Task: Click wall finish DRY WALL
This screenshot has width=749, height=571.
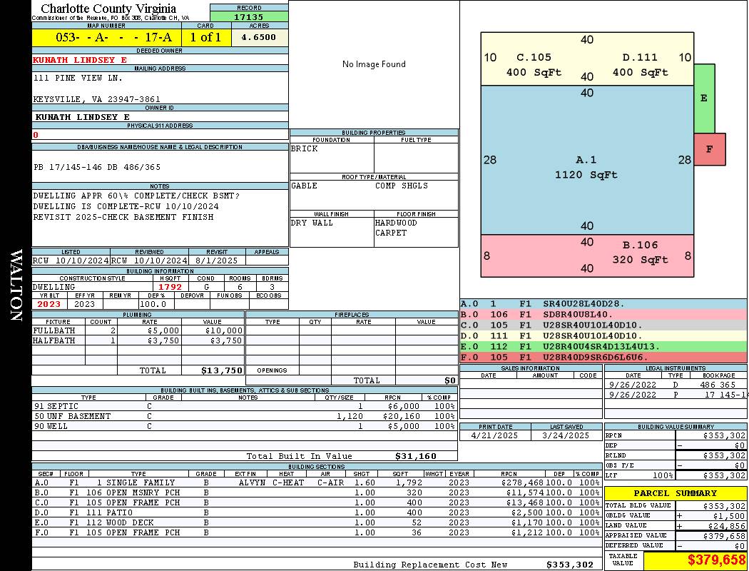Action: (312, 223)
